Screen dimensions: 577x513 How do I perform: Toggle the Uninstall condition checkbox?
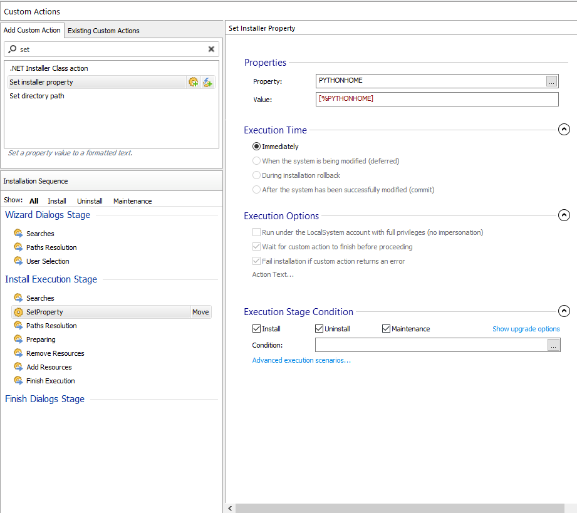point(319,329)
